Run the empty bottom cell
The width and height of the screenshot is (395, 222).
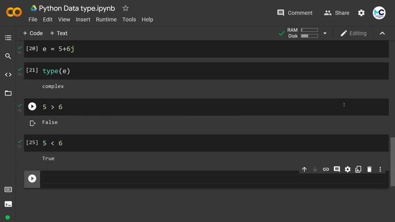tap(32, 179)
